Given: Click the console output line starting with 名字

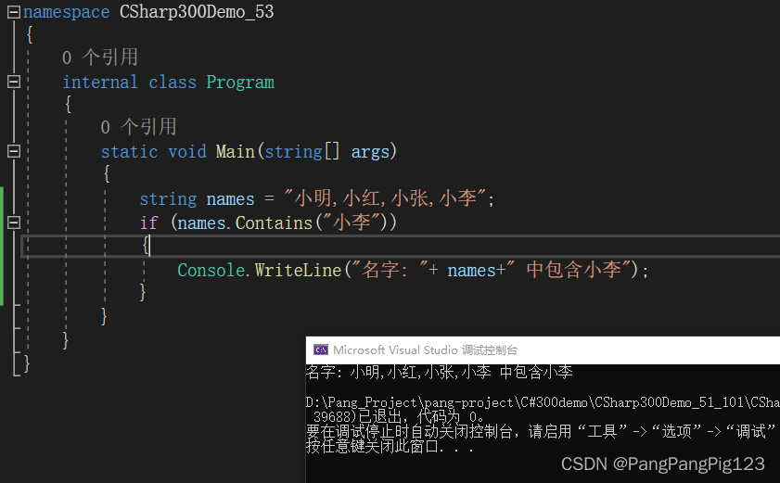Looking at the screenshot, I should (x=440, y=372).
